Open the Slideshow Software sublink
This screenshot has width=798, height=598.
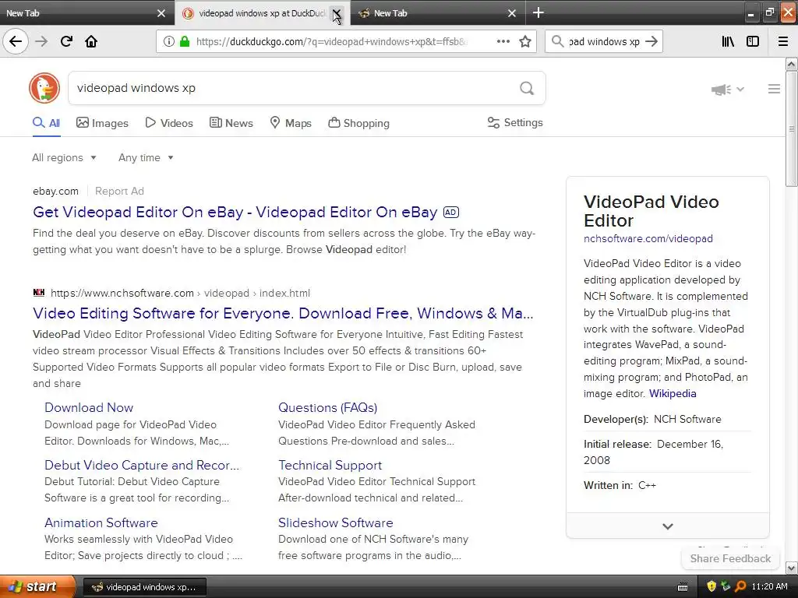pyautogui.click(x=335, y=522)
